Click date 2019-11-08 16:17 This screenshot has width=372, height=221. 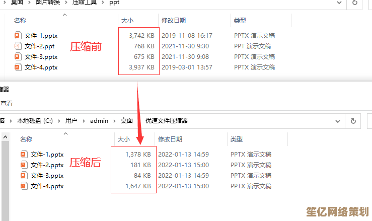pos(187,36)
